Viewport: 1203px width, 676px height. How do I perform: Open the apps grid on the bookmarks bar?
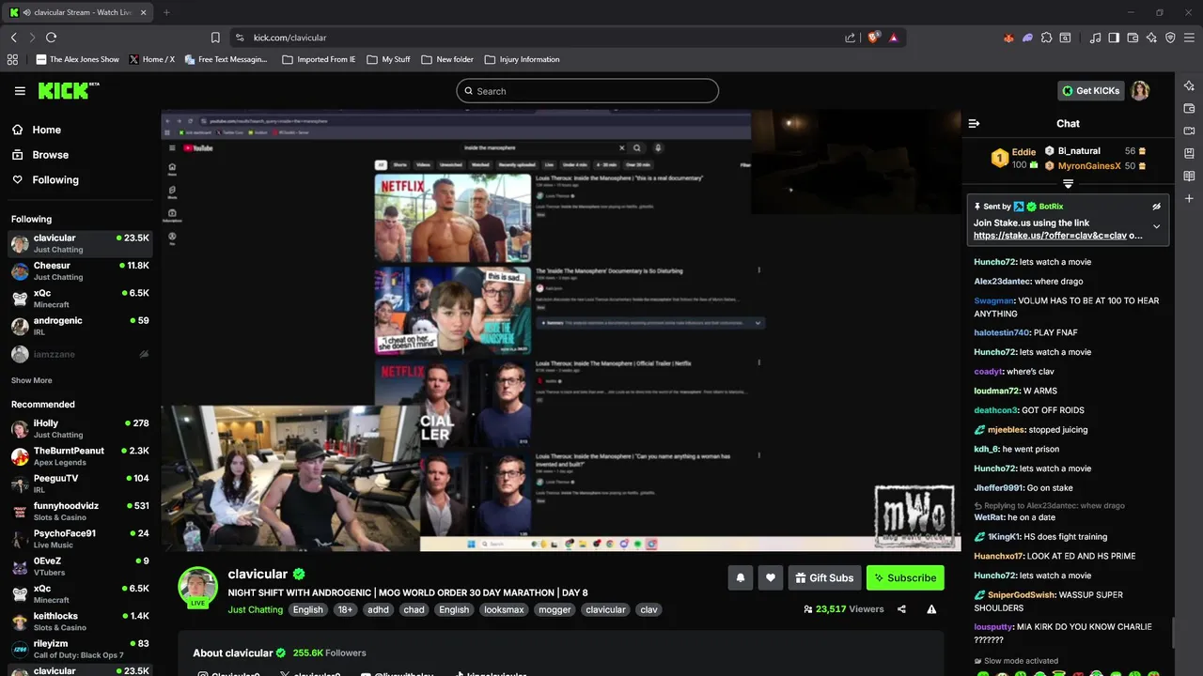[12, 59]
